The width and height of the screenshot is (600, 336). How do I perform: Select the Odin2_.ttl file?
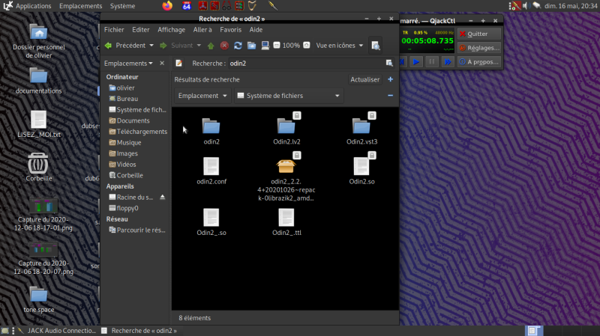click(286, 222)
